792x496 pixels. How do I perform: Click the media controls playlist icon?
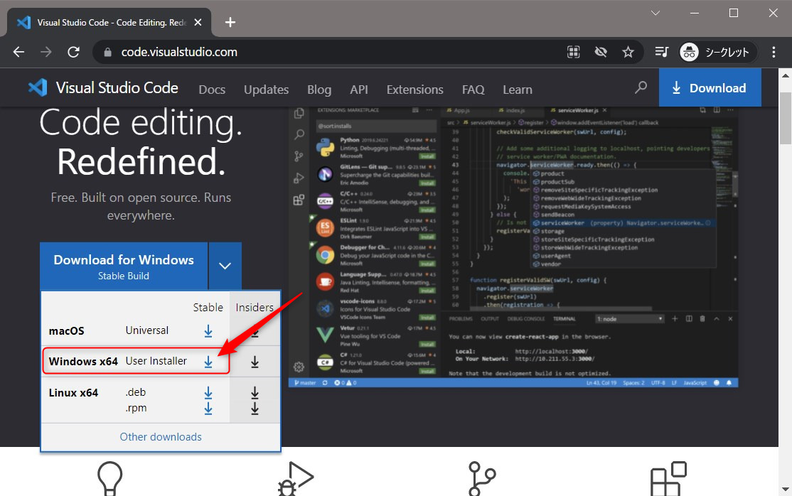660,51
